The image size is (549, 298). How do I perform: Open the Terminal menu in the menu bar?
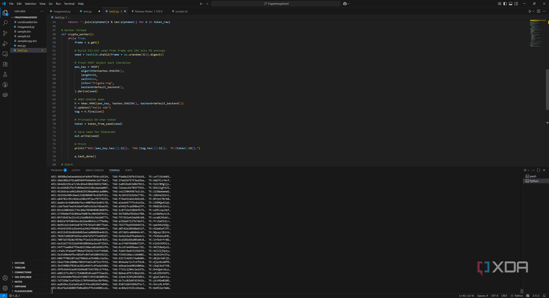click(69, 4)
